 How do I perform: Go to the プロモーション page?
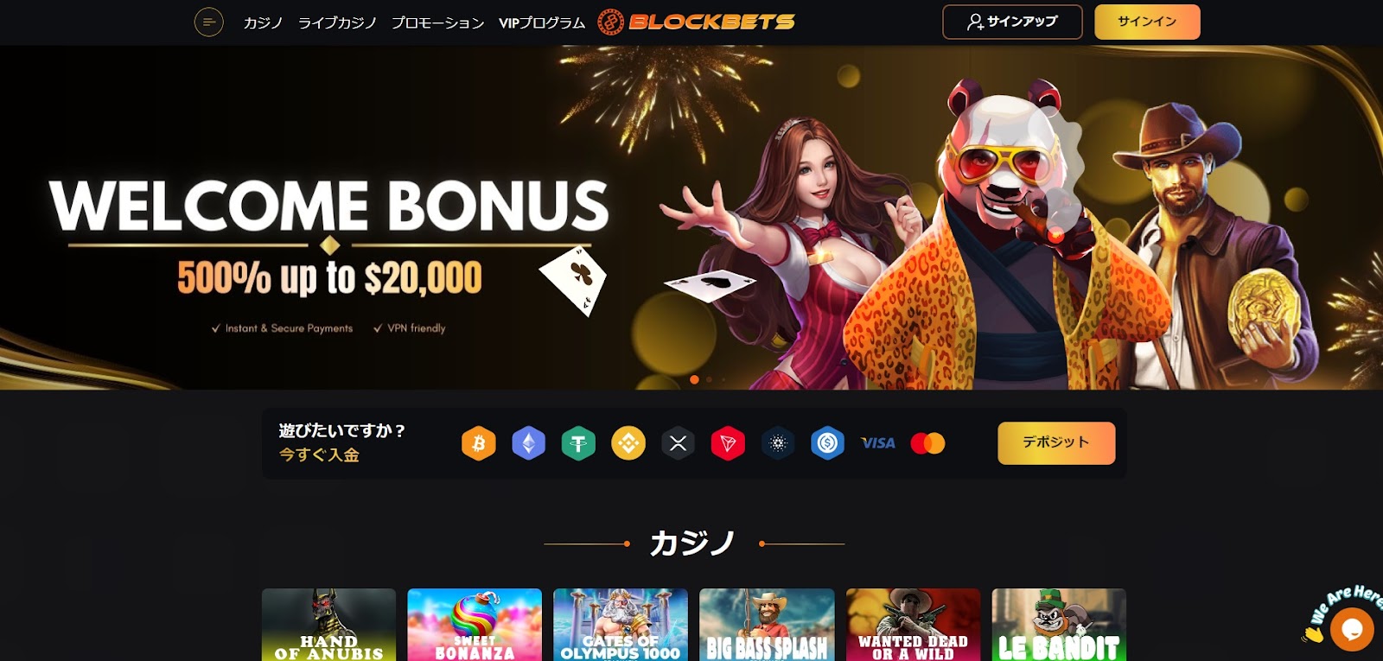click(437, 22)
